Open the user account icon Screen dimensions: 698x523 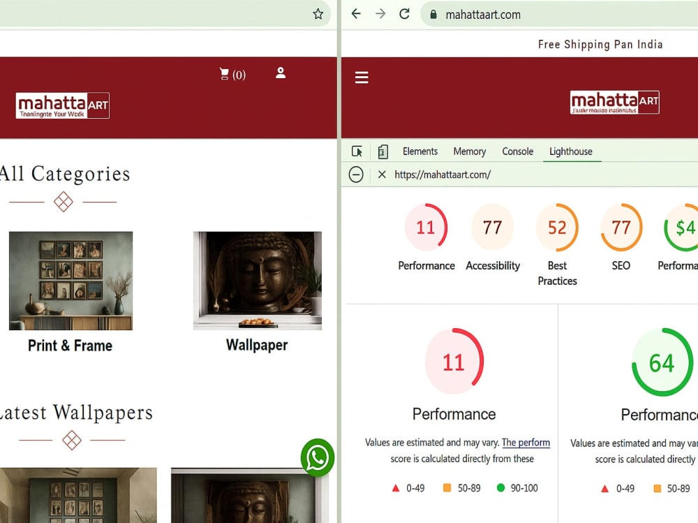click(x=281, y=73)
